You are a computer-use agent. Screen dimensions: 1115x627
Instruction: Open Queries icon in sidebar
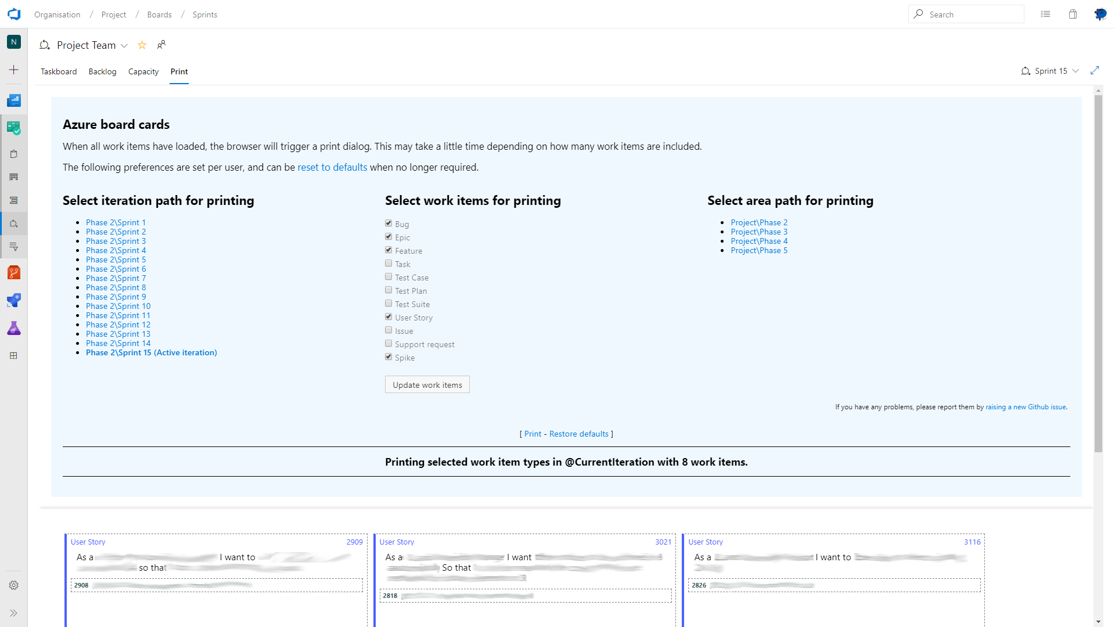tap(14, 247)
